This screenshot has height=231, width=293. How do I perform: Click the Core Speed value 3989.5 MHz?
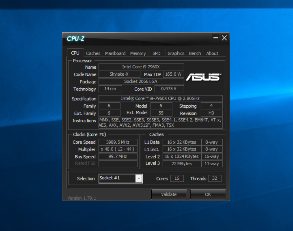tap(118, 142)
